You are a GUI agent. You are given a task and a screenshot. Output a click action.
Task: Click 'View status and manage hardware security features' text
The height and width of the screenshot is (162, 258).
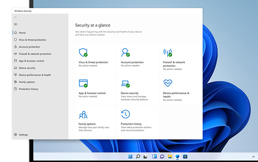click(135, 98)
